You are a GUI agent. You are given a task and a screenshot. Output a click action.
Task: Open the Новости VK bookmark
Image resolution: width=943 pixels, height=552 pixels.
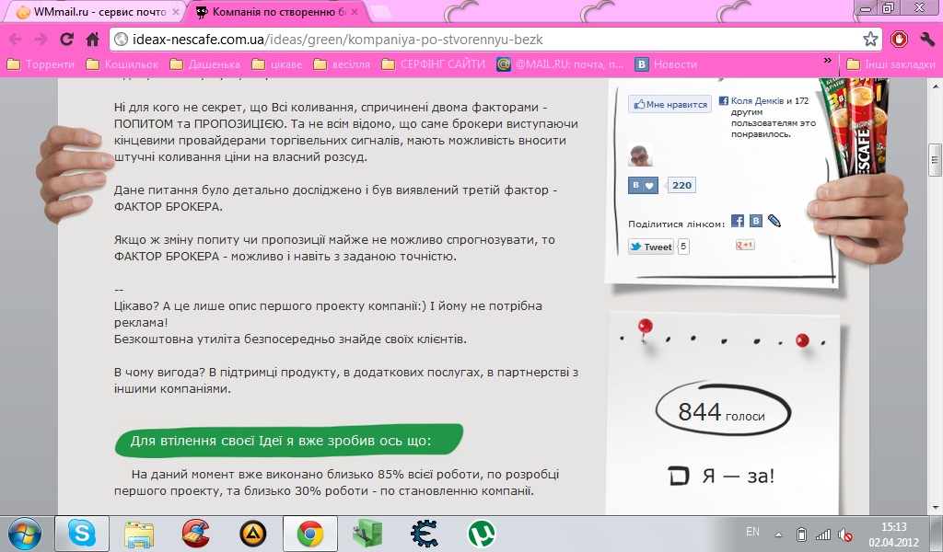point(667,64)
